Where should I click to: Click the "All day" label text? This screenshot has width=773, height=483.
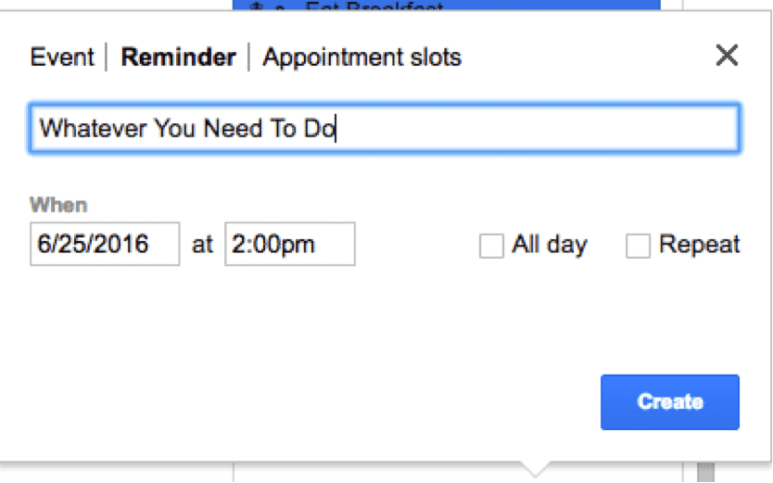click(x=550, y=245)
